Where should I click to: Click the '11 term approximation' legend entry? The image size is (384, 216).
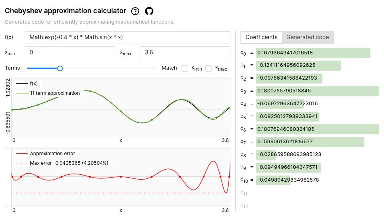click(x=48, y=93)
